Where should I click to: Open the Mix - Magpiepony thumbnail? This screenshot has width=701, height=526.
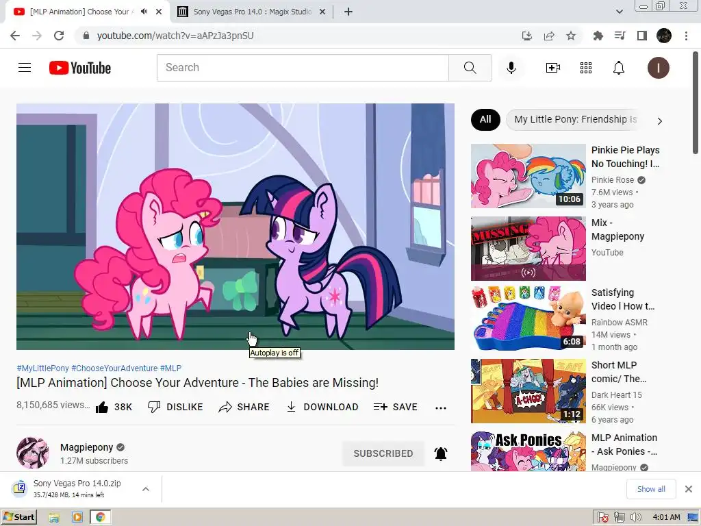pyautogui.click(x=528, y=249)
